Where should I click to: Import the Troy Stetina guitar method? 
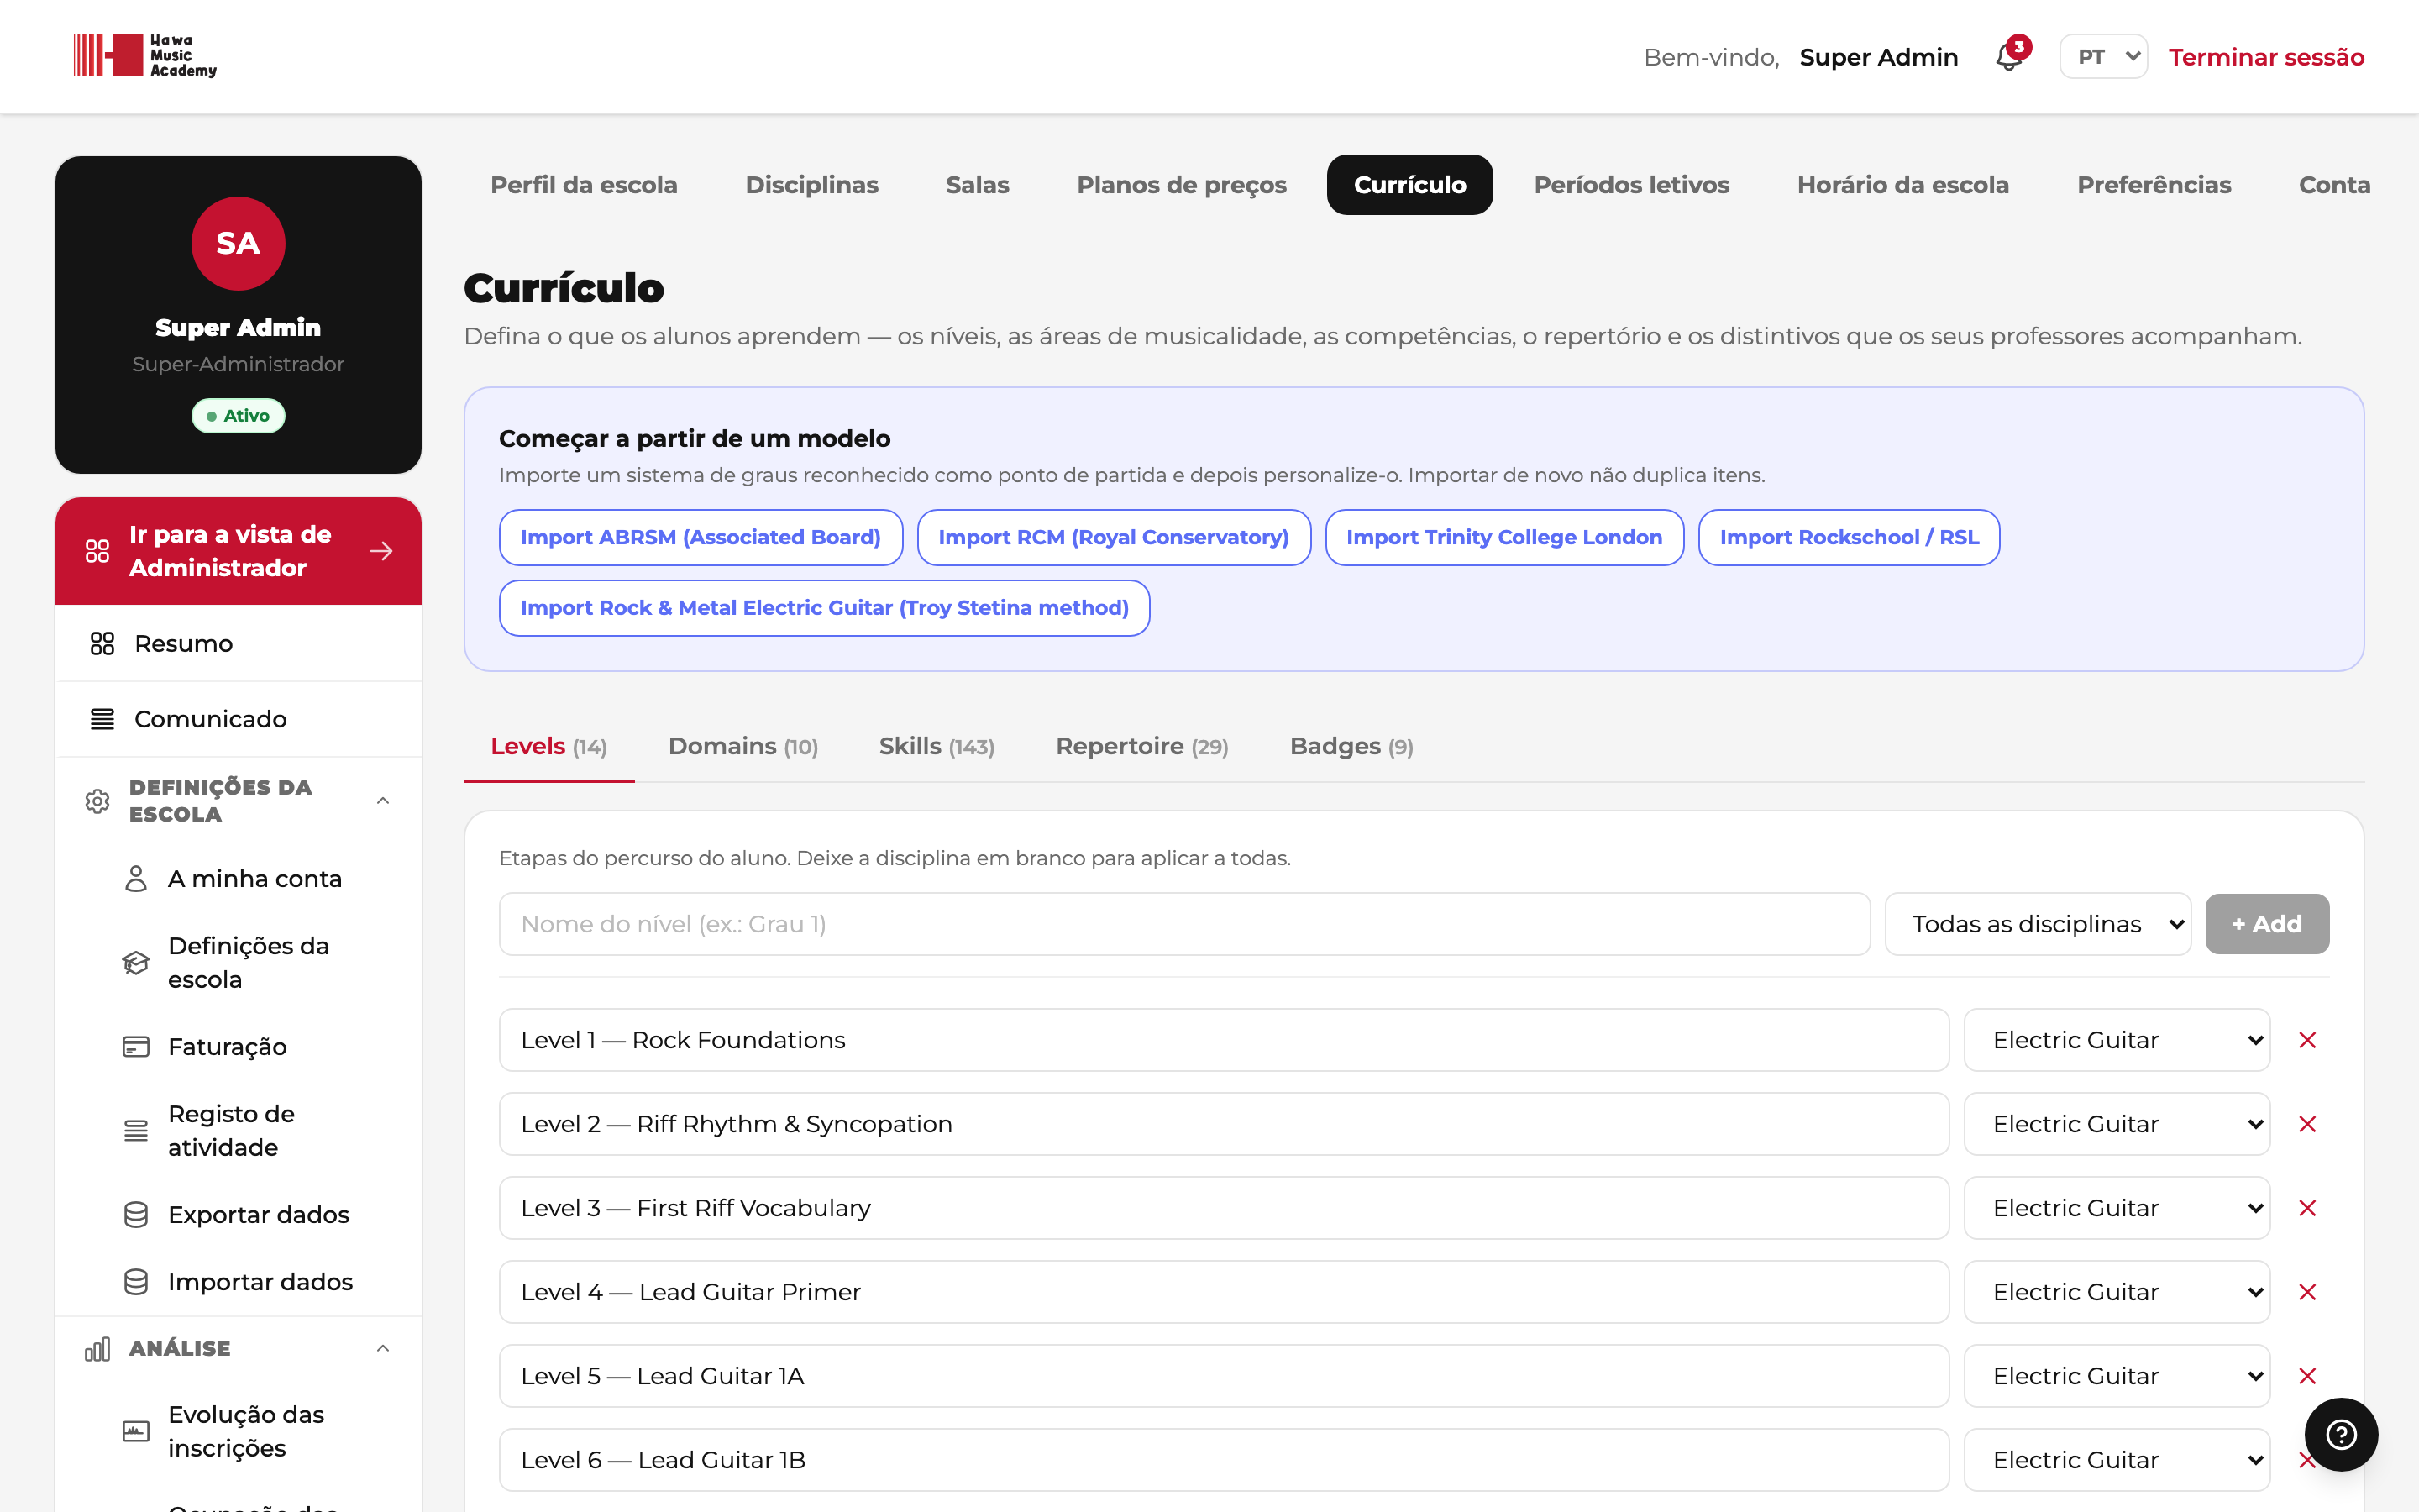(824, 608)
